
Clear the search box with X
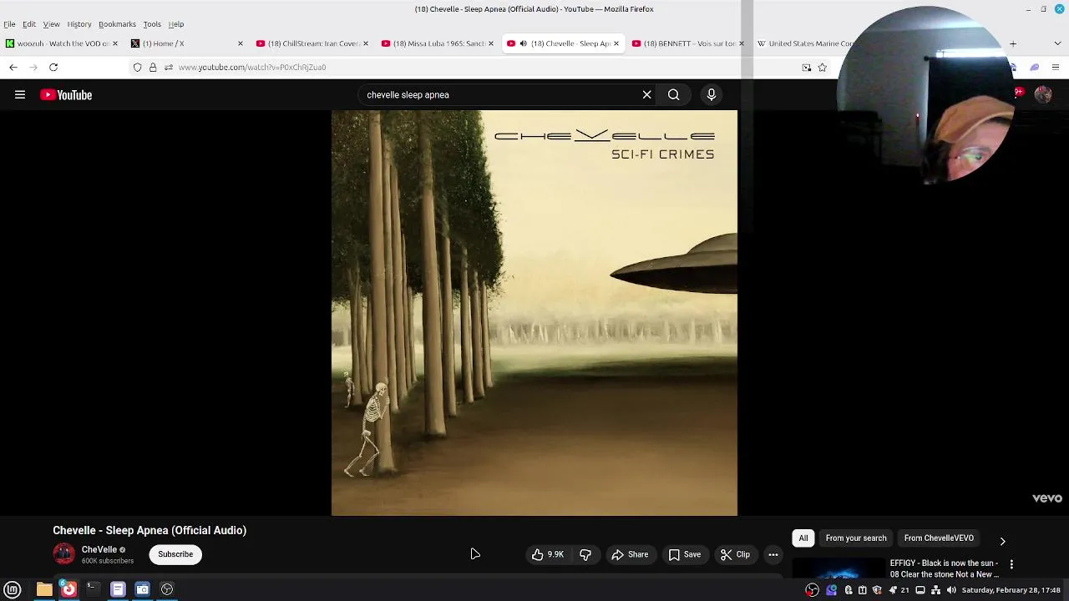646,95
